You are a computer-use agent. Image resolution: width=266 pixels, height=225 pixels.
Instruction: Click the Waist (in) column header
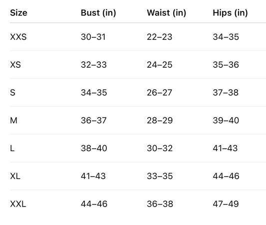[x=166, y=13]
